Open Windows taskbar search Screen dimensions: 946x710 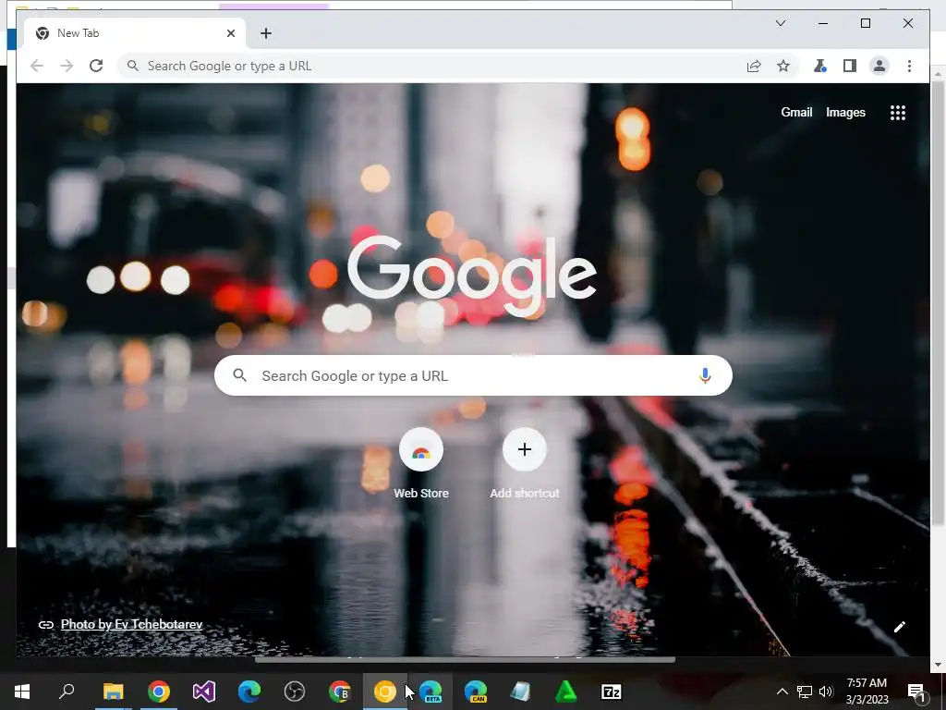67,692
